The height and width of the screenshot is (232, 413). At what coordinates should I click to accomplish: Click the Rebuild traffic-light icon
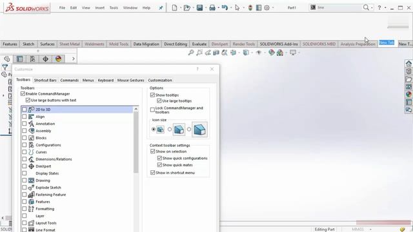[x=250, y=8]
